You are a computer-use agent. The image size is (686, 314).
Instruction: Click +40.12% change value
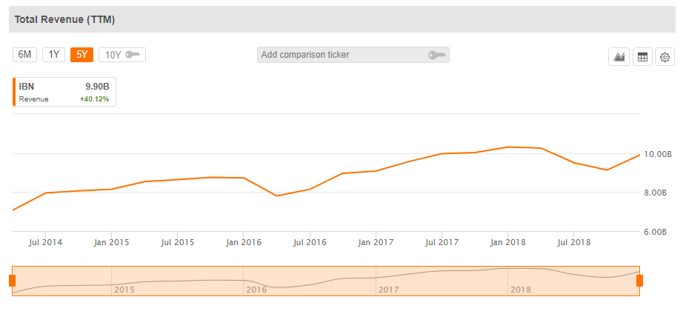click(x=95, y=99)
